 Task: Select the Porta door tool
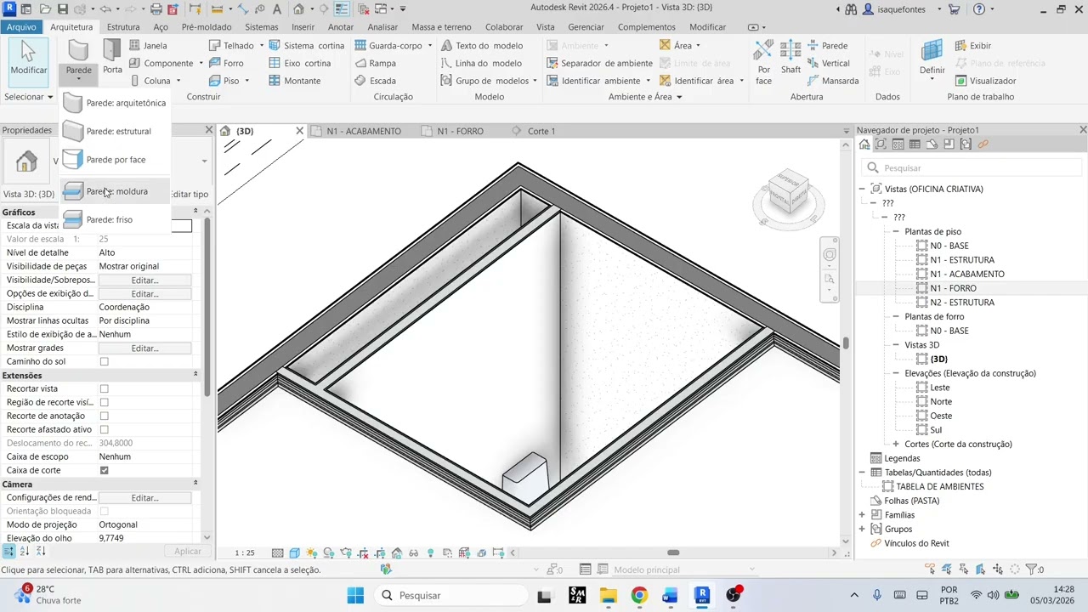(112, 58)
